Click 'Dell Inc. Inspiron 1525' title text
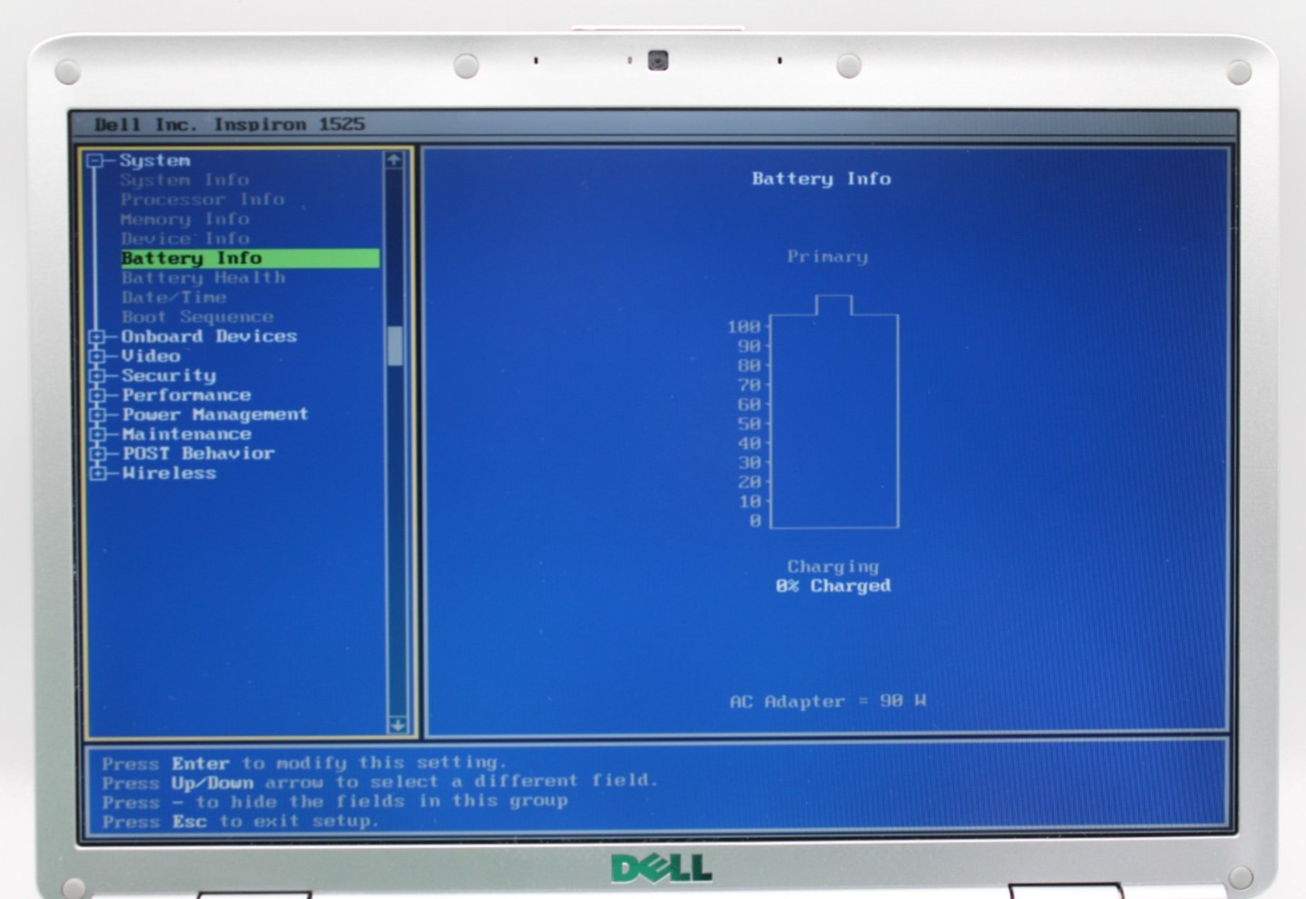 (x=230, y=124)
